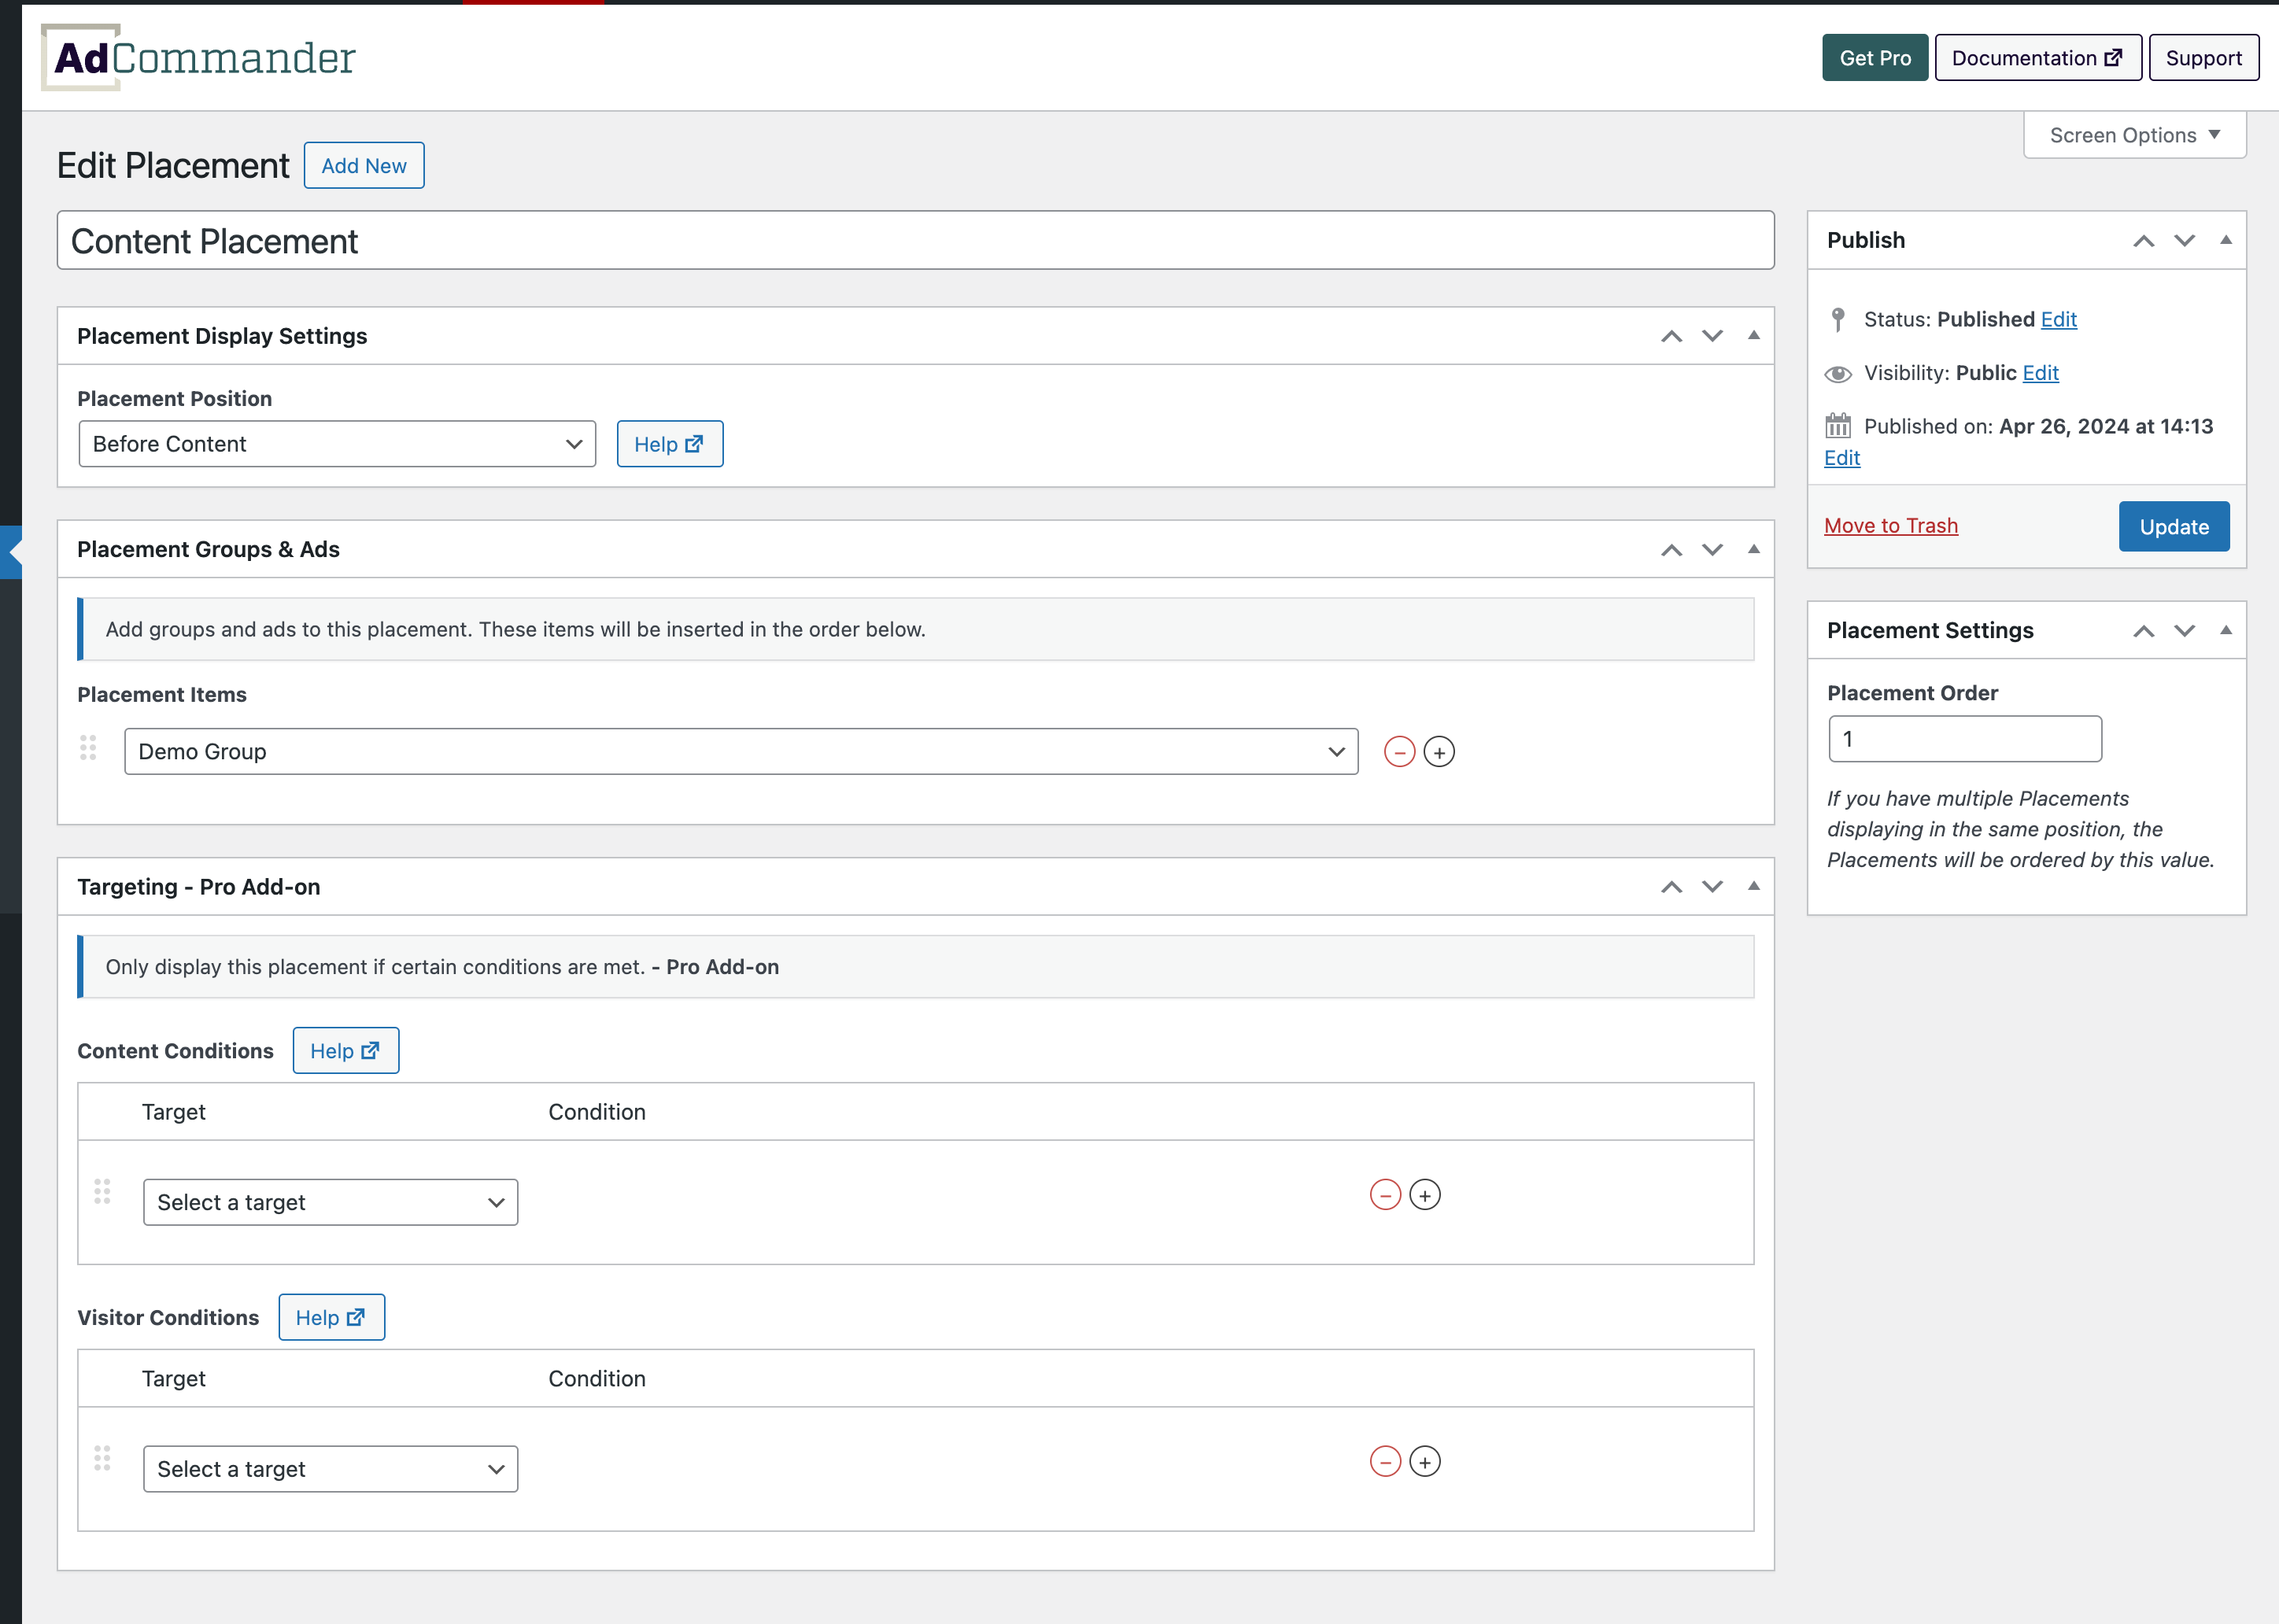Move Publish box down
The image size is (2279, 1624).
tap(2184, 241)
